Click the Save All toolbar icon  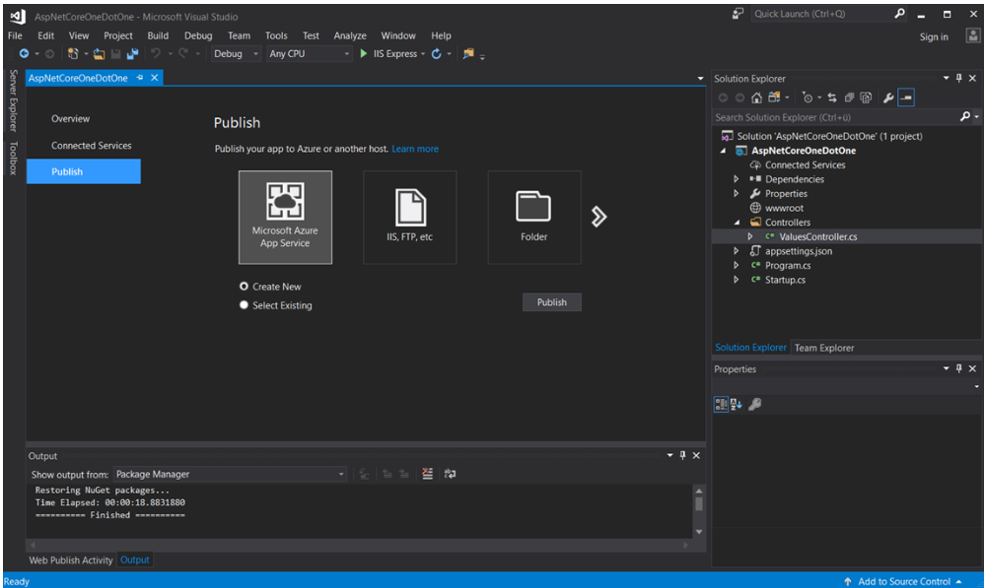[x=132, y=54]
